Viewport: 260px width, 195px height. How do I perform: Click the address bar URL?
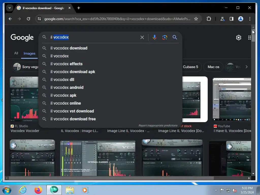(117, 19)
